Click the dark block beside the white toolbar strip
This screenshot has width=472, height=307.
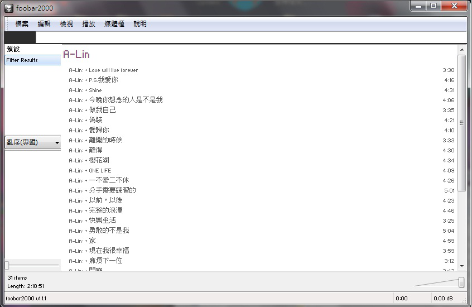[20, 37]
